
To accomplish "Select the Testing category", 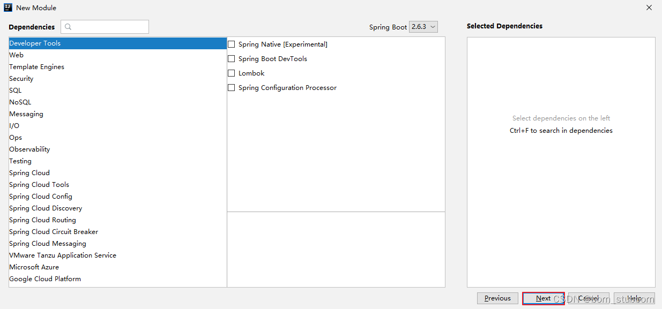I will (x=118, y=161).
